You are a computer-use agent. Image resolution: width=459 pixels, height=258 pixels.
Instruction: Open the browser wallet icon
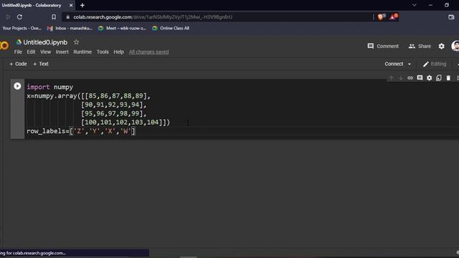[x=451, y=17]
